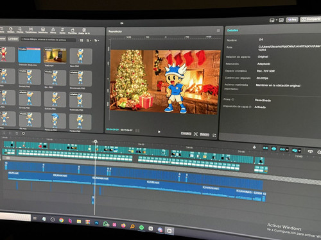Open the keyboard shortcuts icon
The height and width of the screenshot is (240, 321).
(x=281, y=20)
